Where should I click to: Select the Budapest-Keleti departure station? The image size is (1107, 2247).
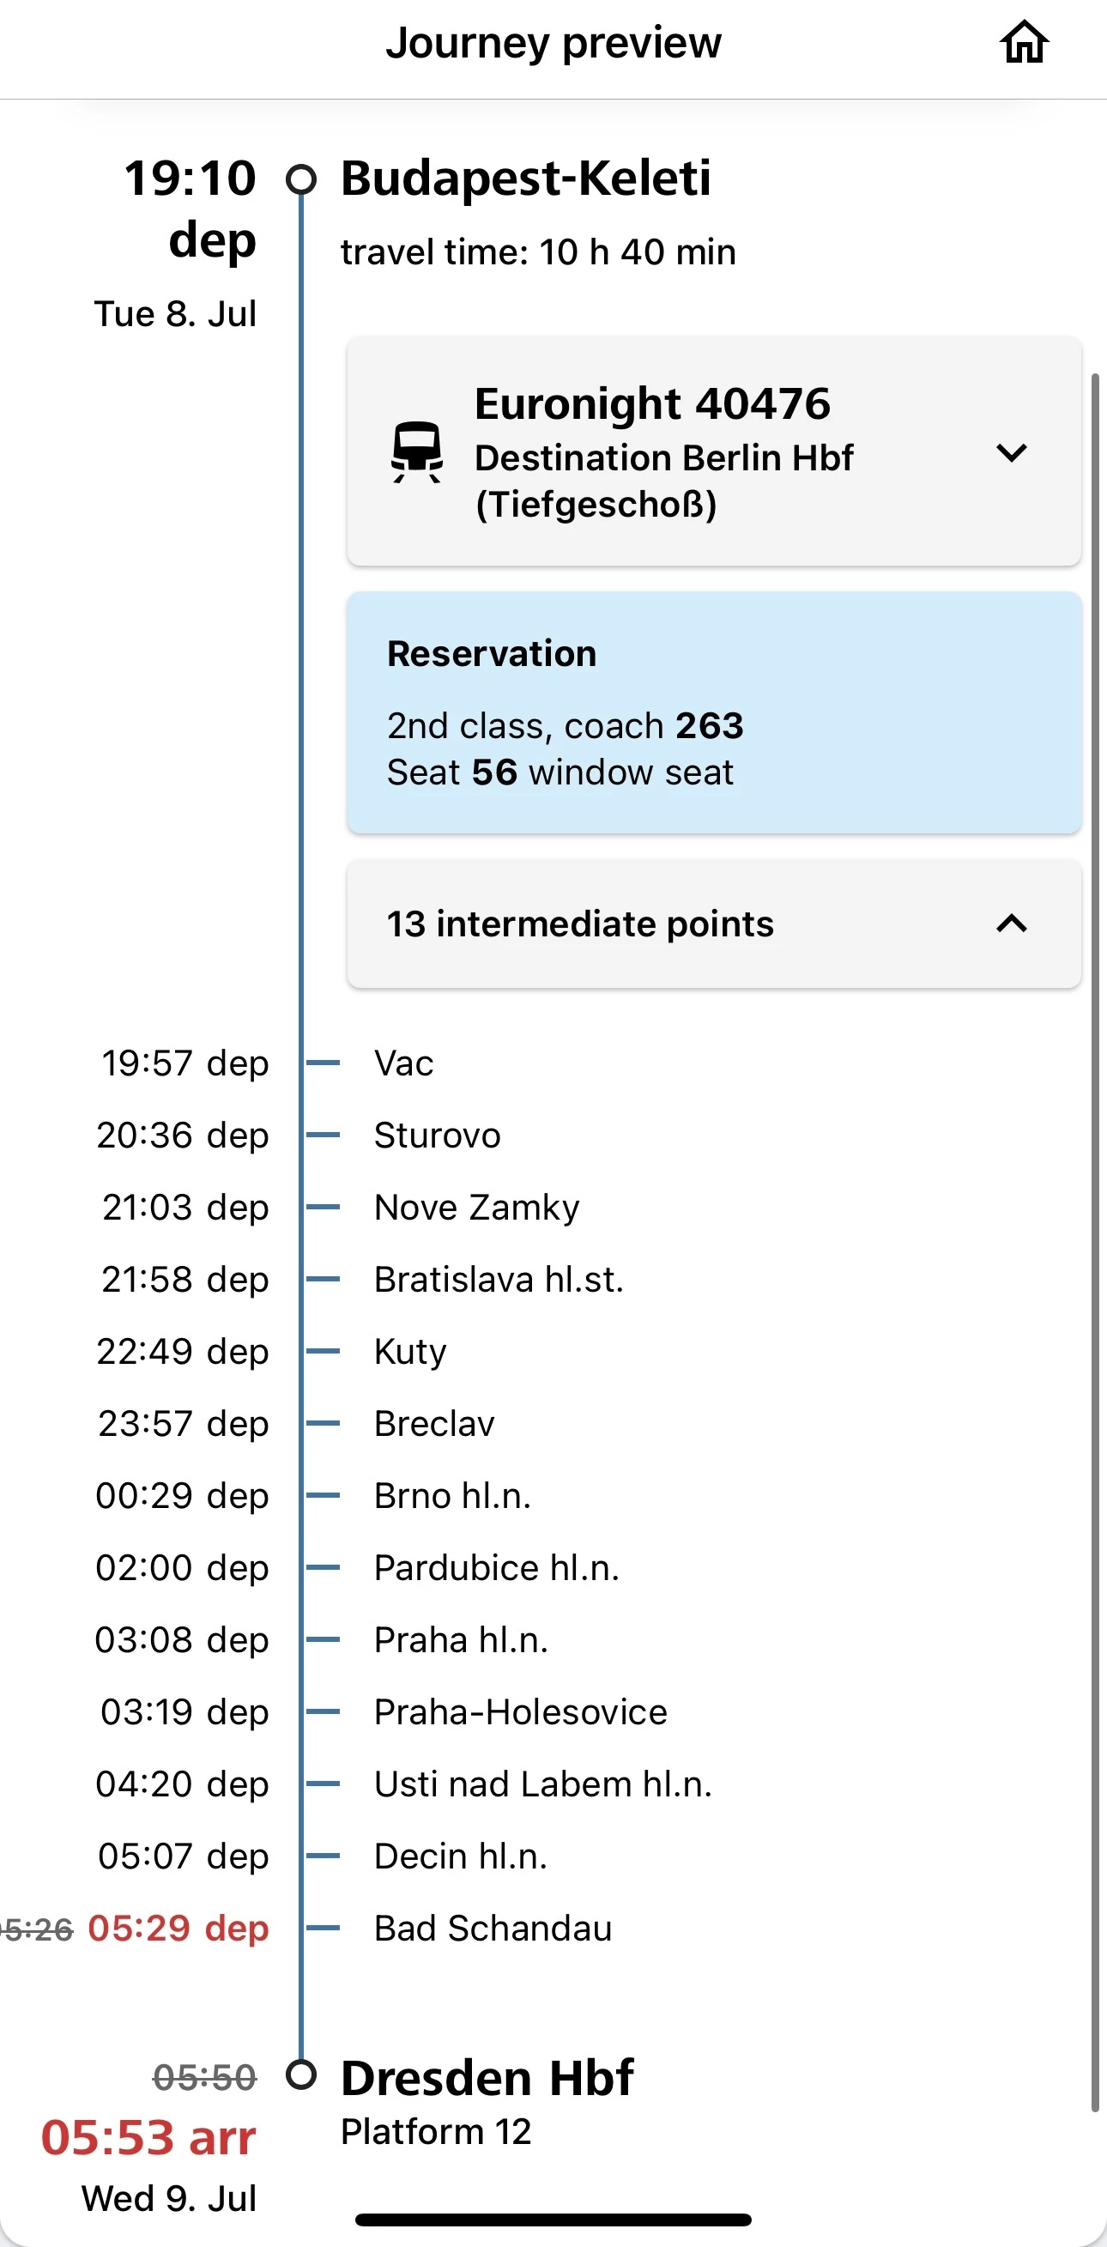tap(525, 179)
